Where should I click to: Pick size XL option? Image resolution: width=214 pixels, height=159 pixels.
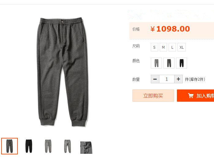point(182,47)
